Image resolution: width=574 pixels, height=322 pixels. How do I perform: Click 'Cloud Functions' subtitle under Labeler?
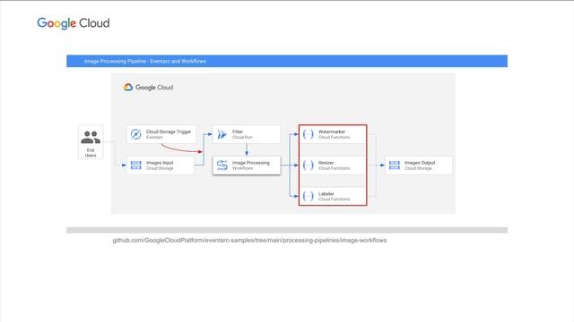(x=334, y=199)
